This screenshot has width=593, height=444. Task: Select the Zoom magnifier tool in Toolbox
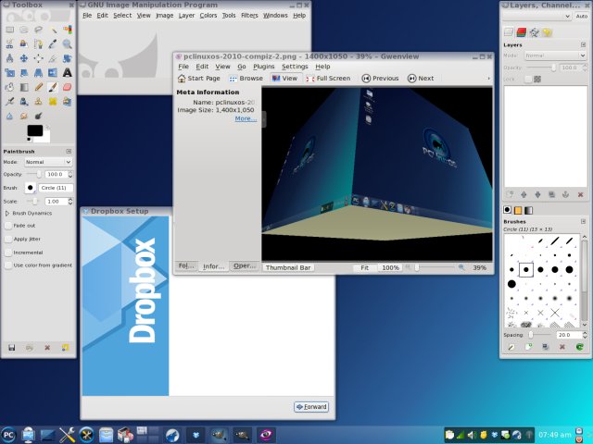(x=68, y=43)
